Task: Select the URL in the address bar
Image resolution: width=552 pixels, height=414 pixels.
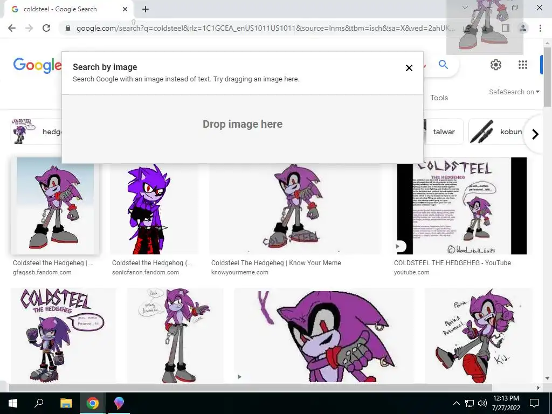Action: (266, 28)
